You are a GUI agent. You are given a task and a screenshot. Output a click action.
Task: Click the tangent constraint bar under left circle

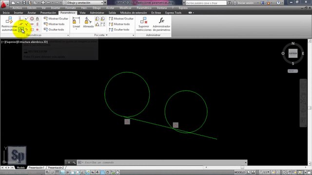[127, 122]
